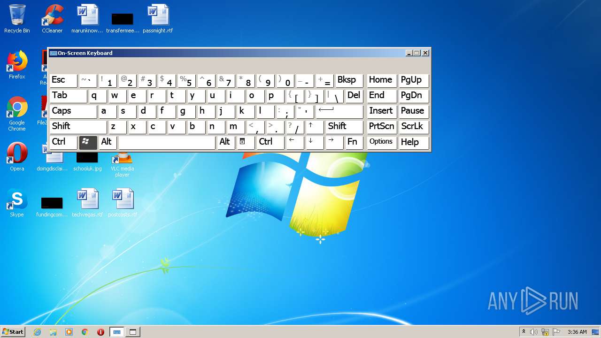Open Internet Explorer from the taskbar

[38, 332]
